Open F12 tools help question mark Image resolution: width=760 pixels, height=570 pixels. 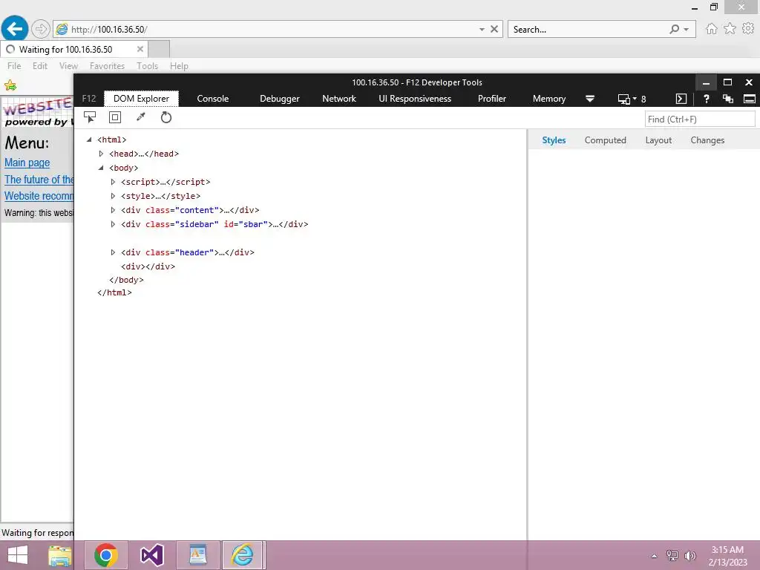coord(707,99)
